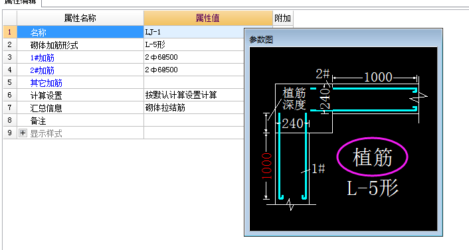Click the 参数图 panel title
The image size is (469, 250).
click(261, 40)
